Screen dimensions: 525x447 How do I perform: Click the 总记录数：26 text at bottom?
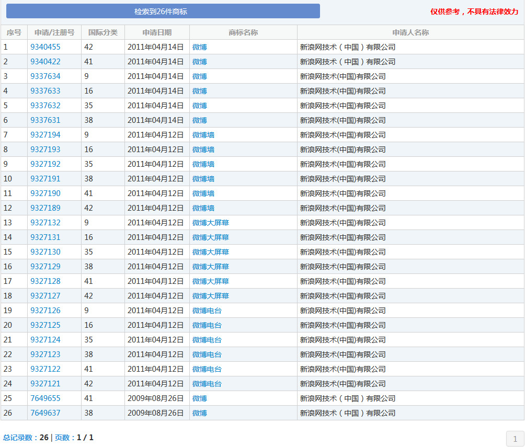coord(26,438)
